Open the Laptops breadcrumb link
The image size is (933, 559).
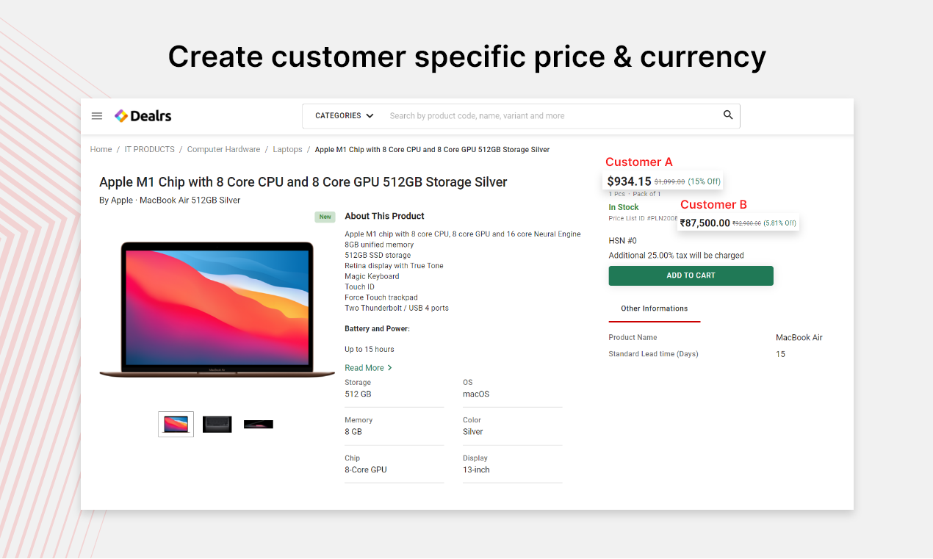pos(287,149)
